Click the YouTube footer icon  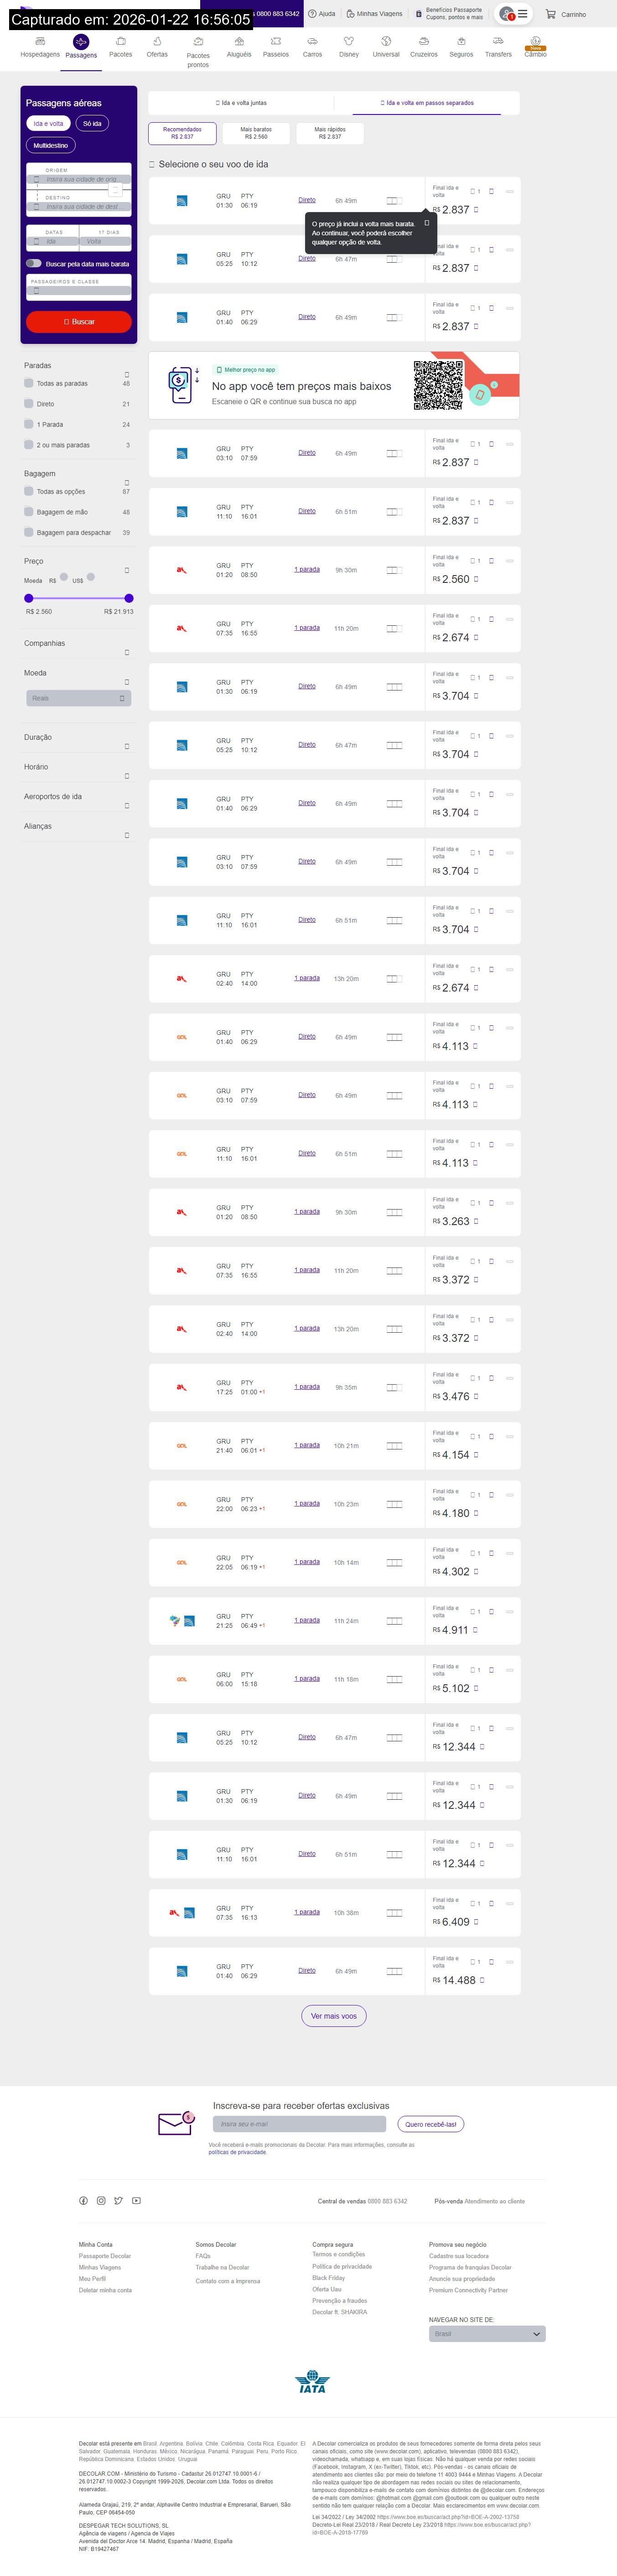[x=136, y=2200]
